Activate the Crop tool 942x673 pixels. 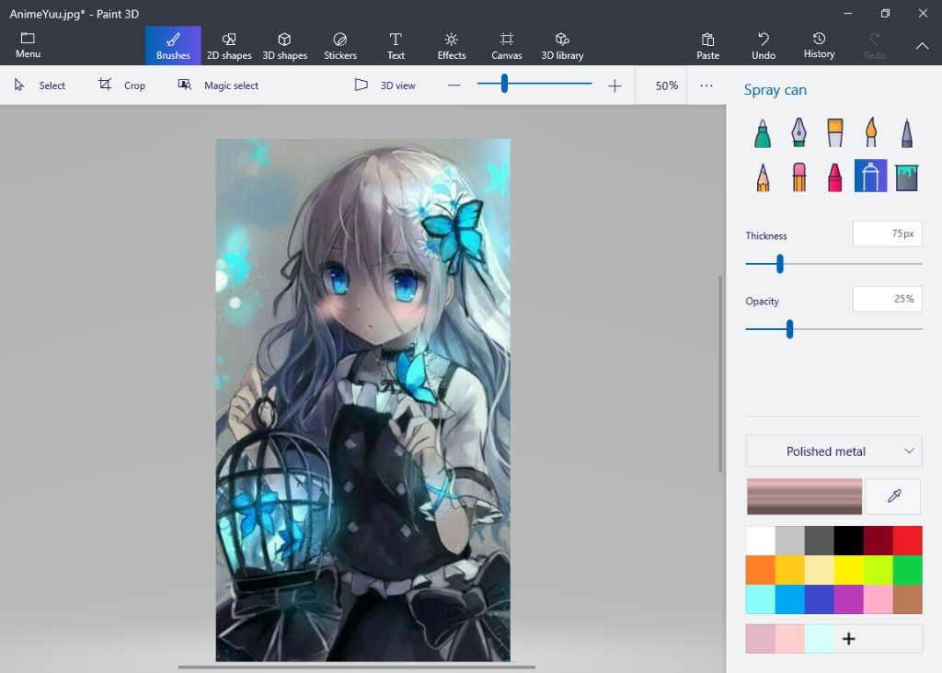coord(122,86)
